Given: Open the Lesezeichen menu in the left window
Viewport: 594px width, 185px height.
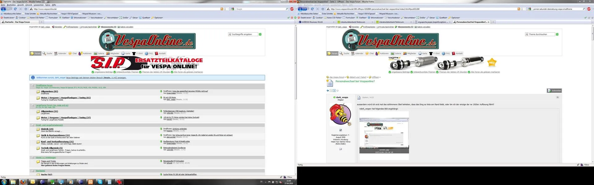Looking at the screenshot, I should [x=39, y=5].
